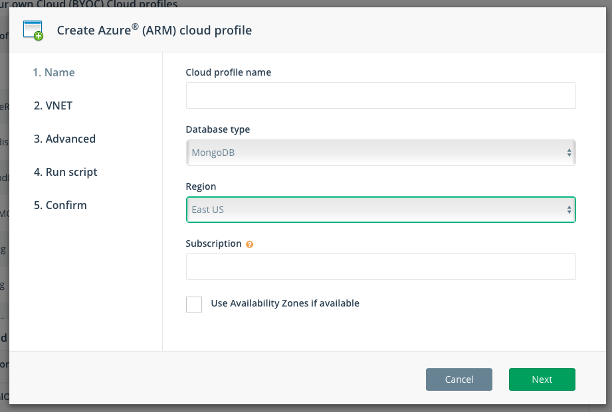This screenshot has width=612, height=412.
Task: Click the 'Create Azure (ARM) cloud profile' title
Action: [x=154, y=30]
